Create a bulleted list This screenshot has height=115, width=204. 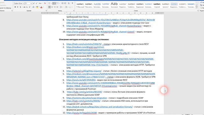49,4
